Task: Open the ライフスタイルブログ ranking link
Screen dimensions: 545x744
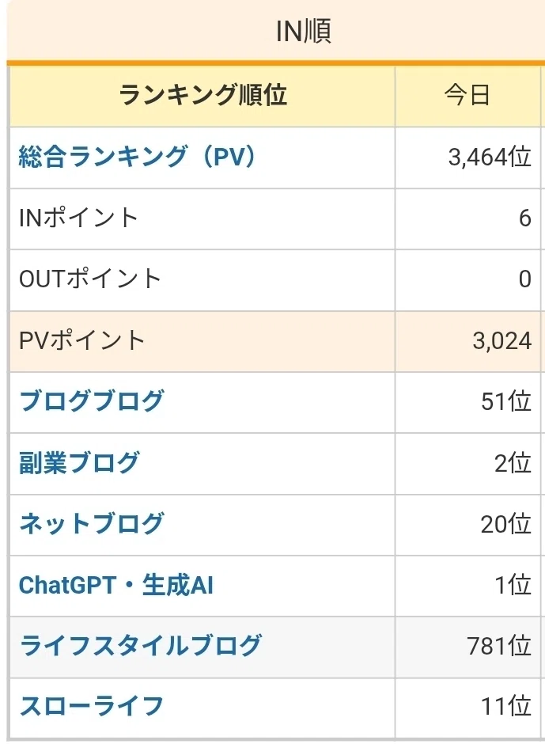Action: point(140,646)
